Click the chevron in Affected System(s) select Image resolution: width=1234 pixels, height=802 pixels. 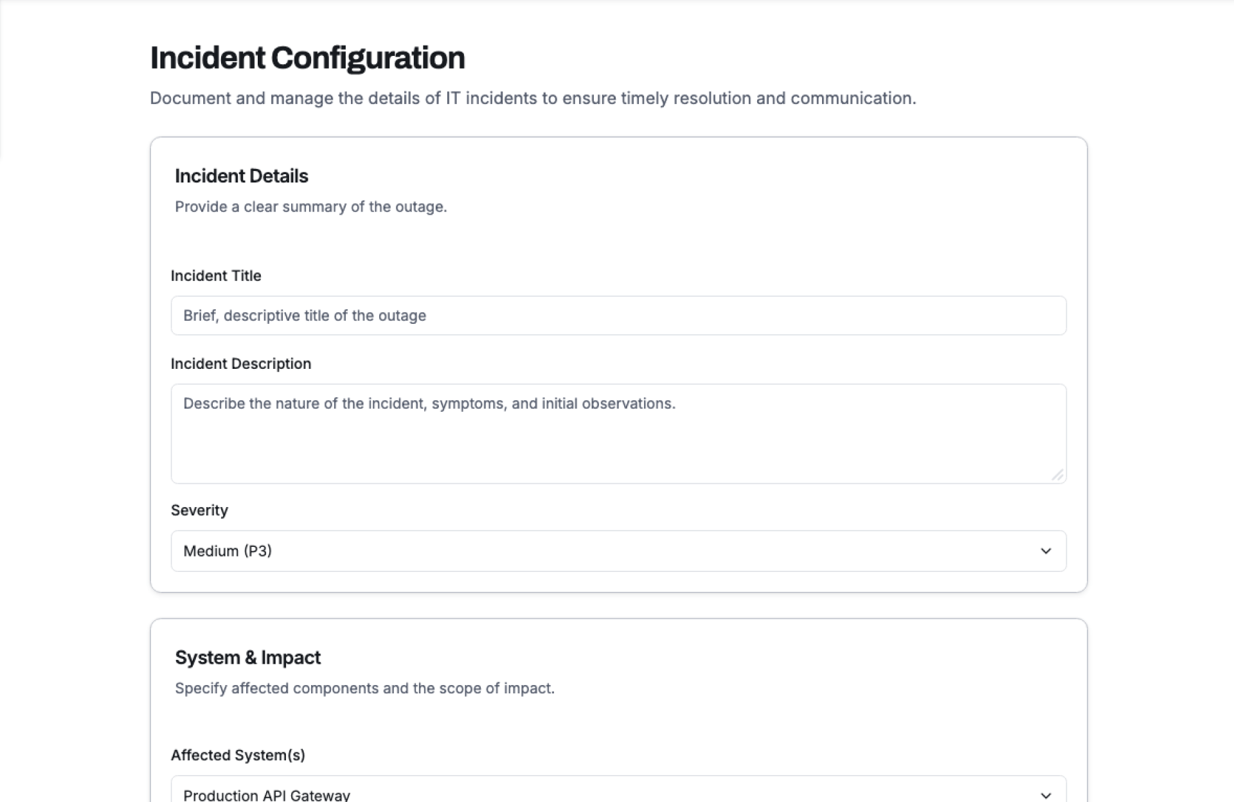tap(1046, 795)
